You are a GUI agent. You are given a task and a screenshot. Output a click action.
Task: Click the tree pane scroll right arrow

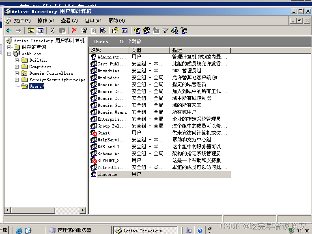[x=83, y=210]
